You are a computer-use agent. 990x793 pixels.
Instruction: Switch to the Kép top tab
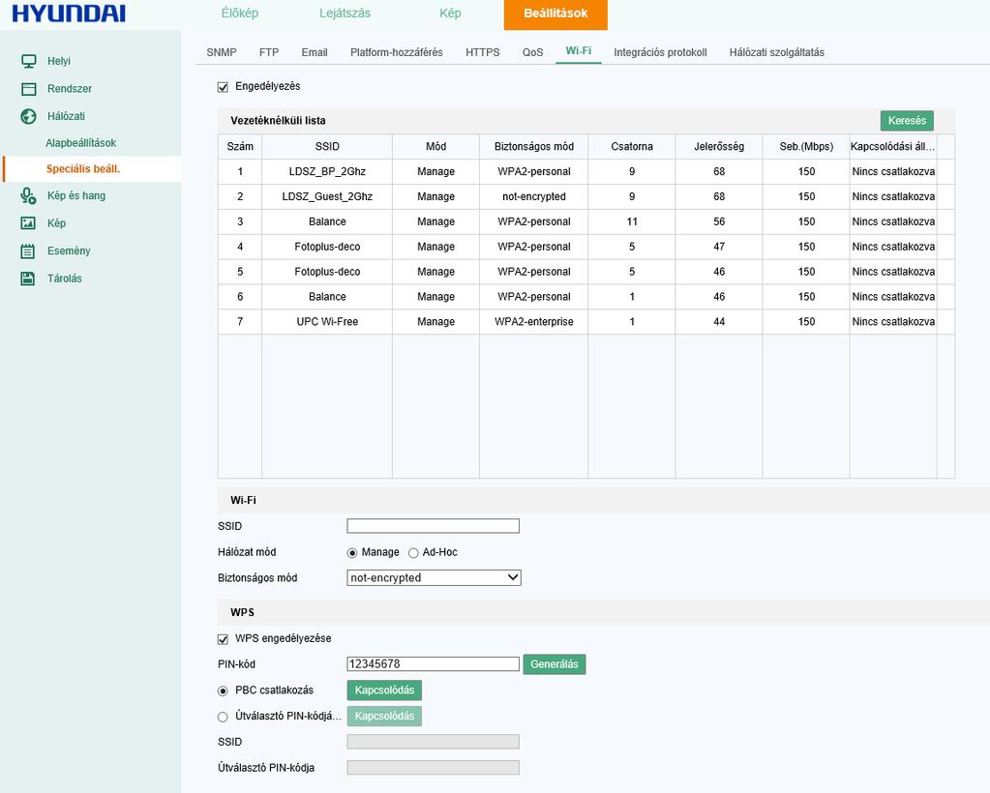pos(450,14)
